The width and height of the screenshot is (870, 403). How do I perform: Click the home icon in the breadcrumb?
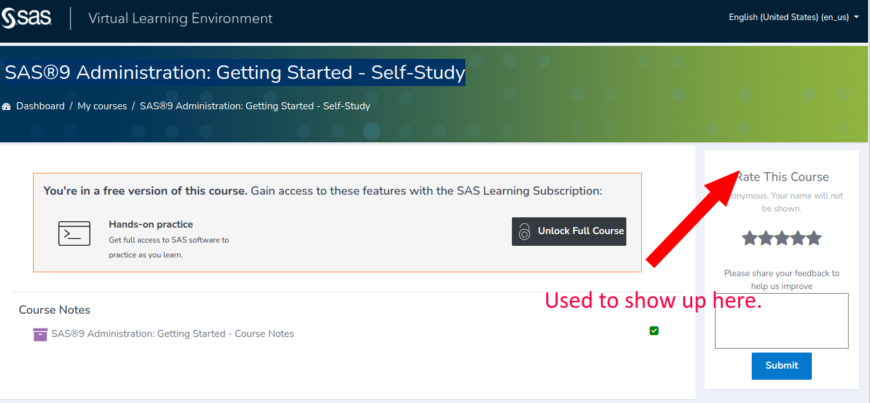[x=6, y=105]
